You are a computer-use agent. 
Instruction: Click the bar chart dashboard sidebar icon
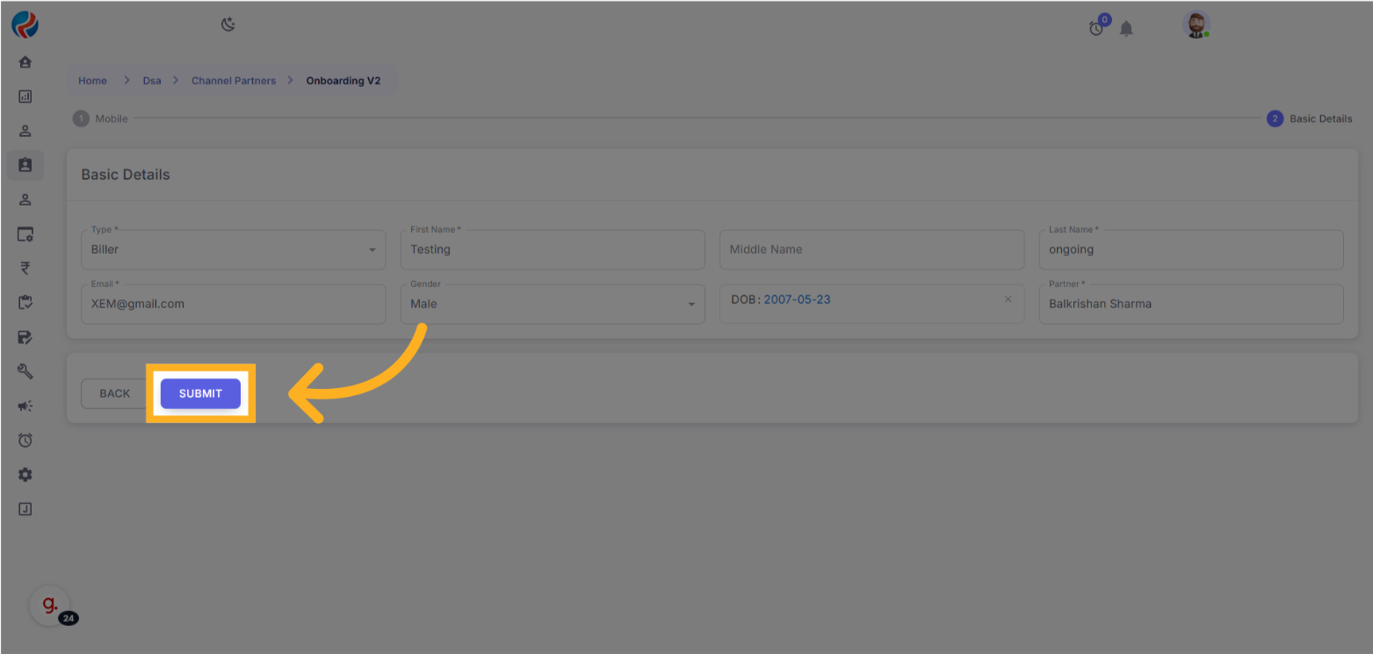pos(25,97)
